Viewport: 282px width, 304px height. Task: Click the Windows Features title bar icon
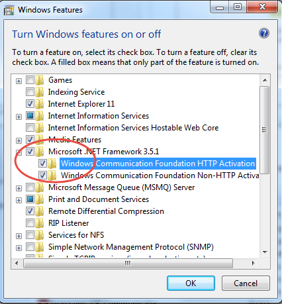(x=9, y=10)
